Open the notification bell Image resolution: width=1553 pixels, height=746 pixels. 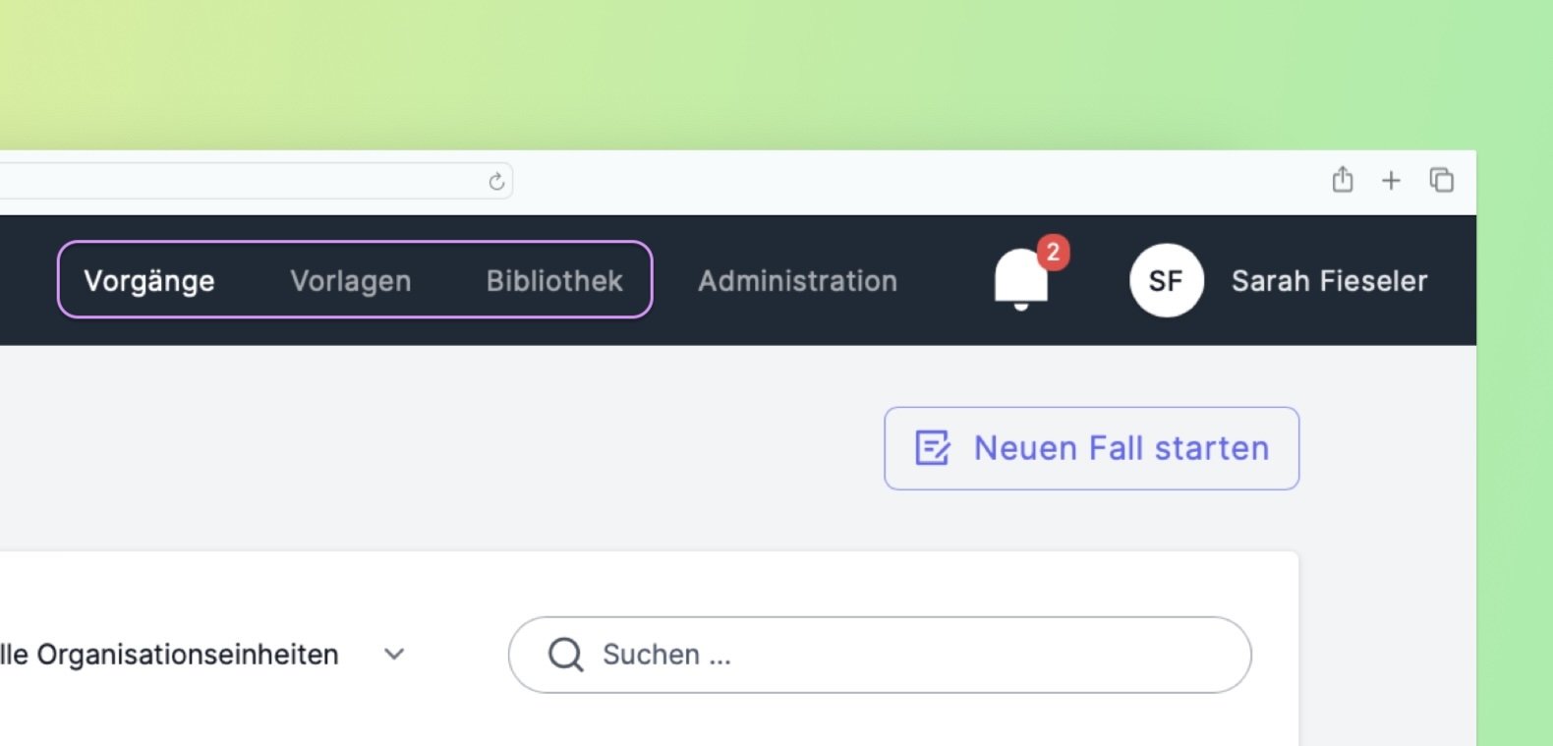click(1021, 280)
